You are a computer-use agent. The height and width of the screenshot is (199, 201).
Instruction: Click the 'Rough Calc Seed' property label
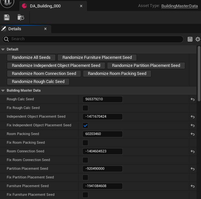[x=20, y=99]
